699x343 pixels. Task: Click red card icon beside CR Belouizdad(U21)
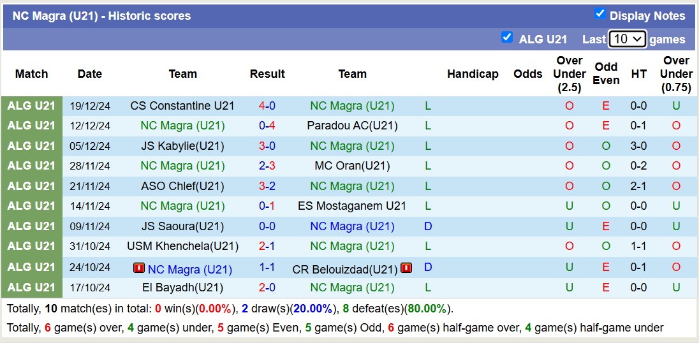406,268
